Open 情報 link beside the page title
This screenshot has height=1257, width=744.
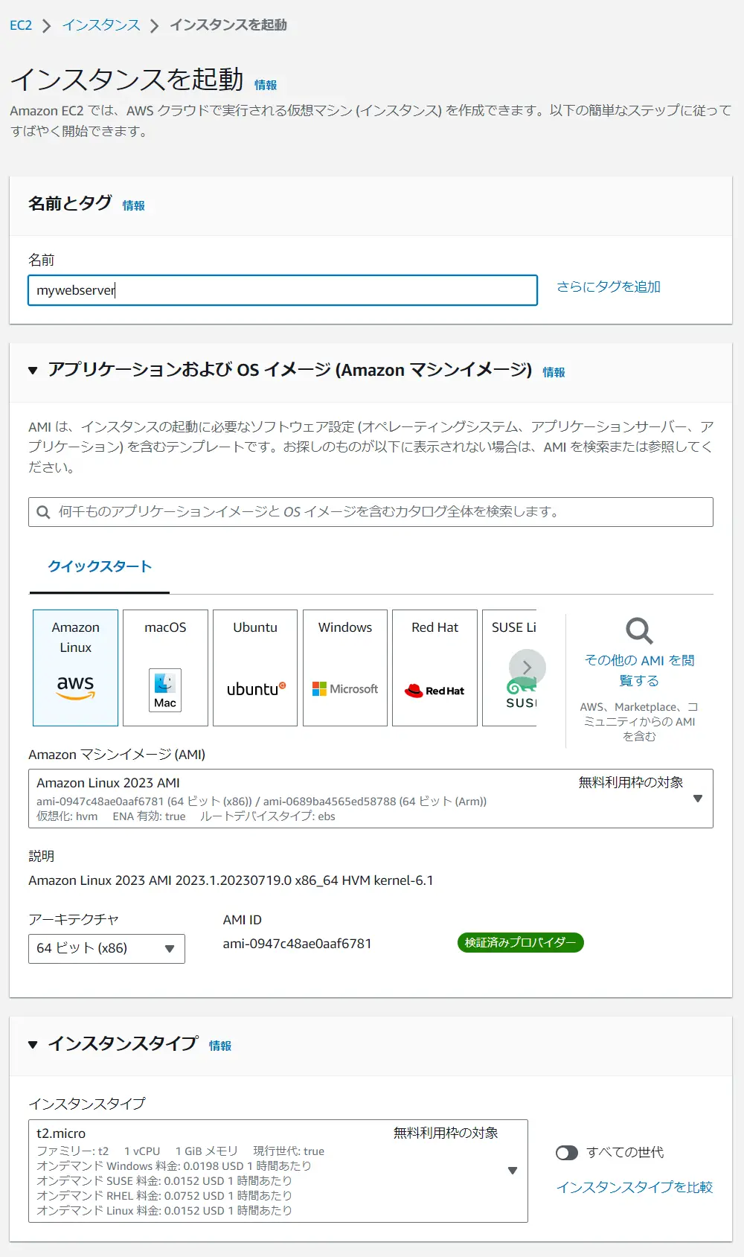(266, 86)
